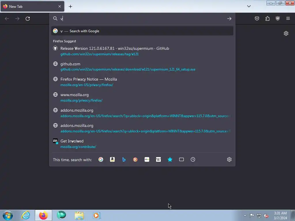The width and height of the screenshot is (295, 221).
Task: Choose 'v — Search with Google' suggestion
Action: [142, 31]
